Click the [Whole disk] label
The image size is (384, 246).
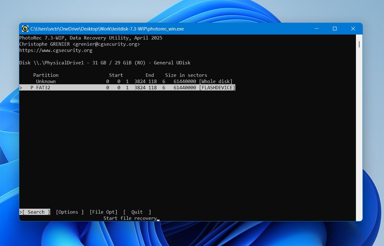pos(216,81)
